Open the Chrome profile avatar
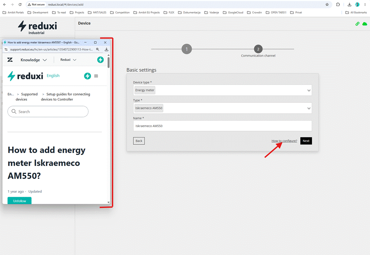The height and width of the screenshot is (255, 370). point(357,4)
